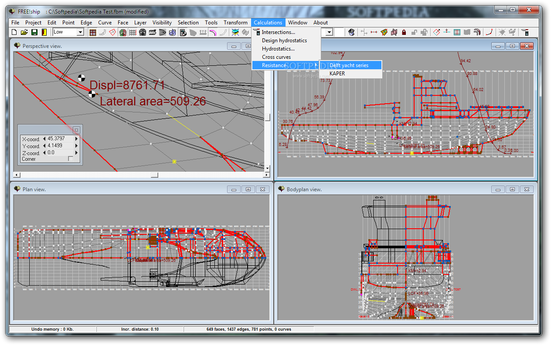Decrease Y-coord with its left arrow
551x345 pixels.
coord(44,146)
